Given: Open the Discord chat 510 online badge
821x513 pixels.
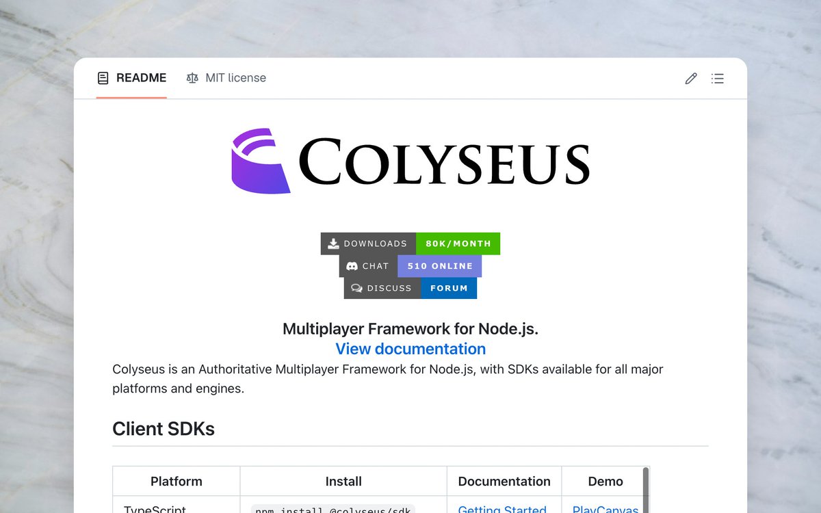Looking at the screenshot, I should click(x=410, y=266).
